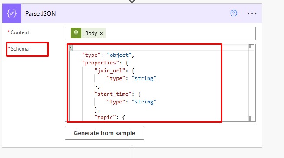Open help for Parse JSON action
Image resolution: width=284 pixels, height=158 pixels.
234,13
